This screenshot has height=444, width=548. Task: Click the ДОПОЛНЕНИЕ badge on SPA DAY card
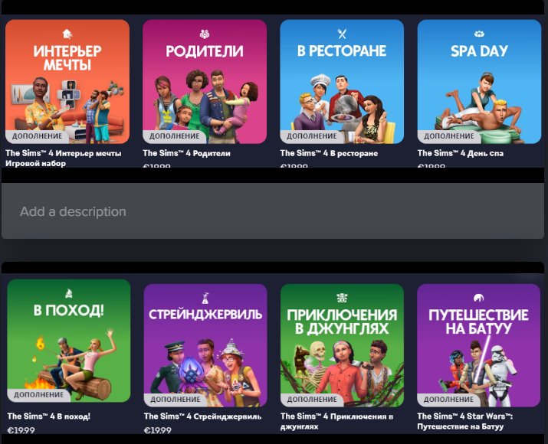(449, 136)
